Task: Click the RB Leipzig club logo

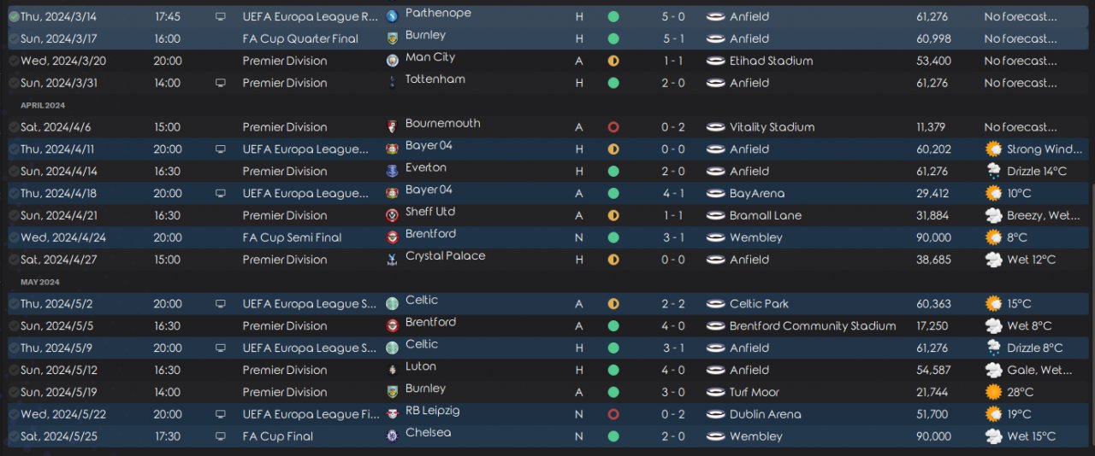Action: coord(392,414)
